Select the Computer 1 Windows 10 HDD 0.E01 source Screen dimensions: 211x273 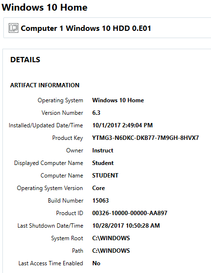86,28
